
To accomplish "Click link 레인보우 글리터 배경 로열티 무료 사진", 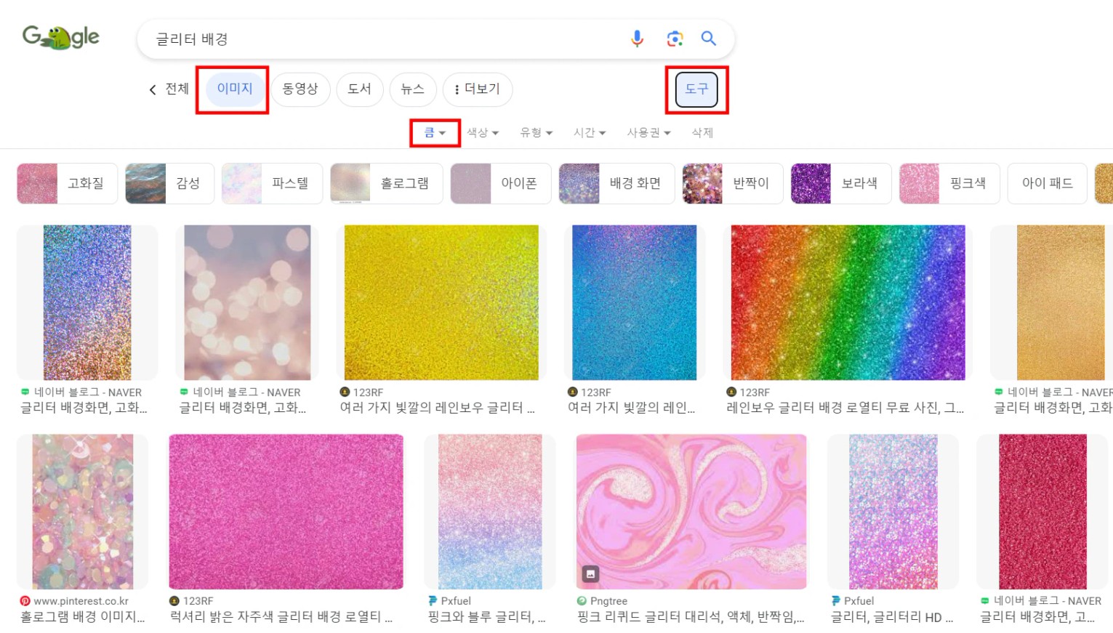I will (845, 408).
